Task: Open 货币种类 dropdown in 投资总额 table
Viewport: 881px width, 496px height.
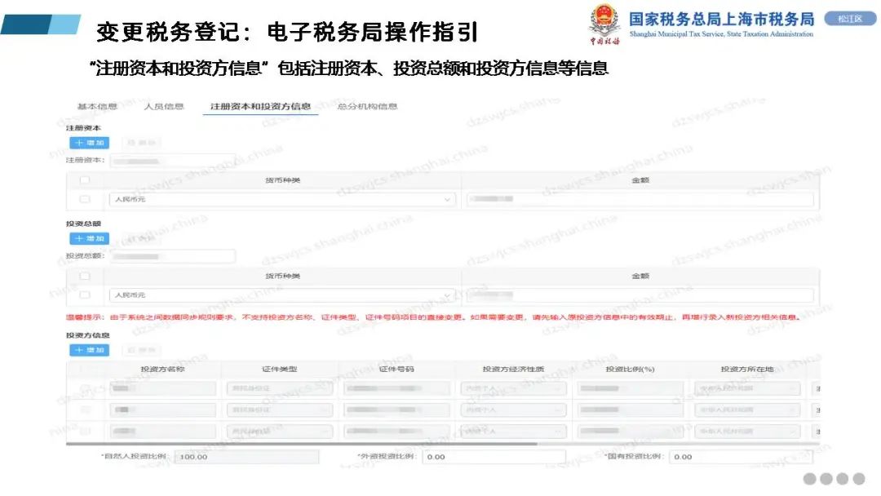Action: [x=282, y=294]
